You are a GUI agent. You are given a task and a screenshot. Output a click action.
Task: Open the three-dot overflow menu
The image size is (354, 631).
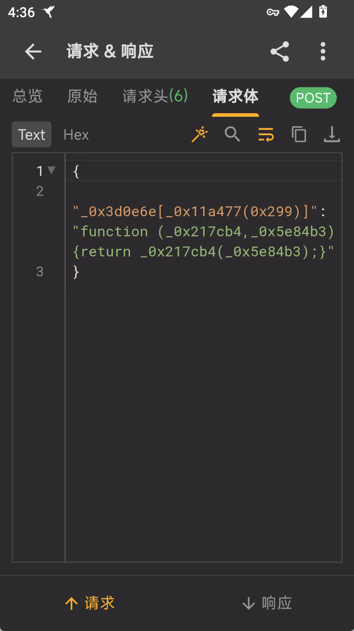point(323,52)
